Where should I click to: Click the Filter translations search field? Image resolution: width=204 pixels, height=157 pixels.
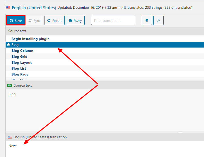coord(113,21)
